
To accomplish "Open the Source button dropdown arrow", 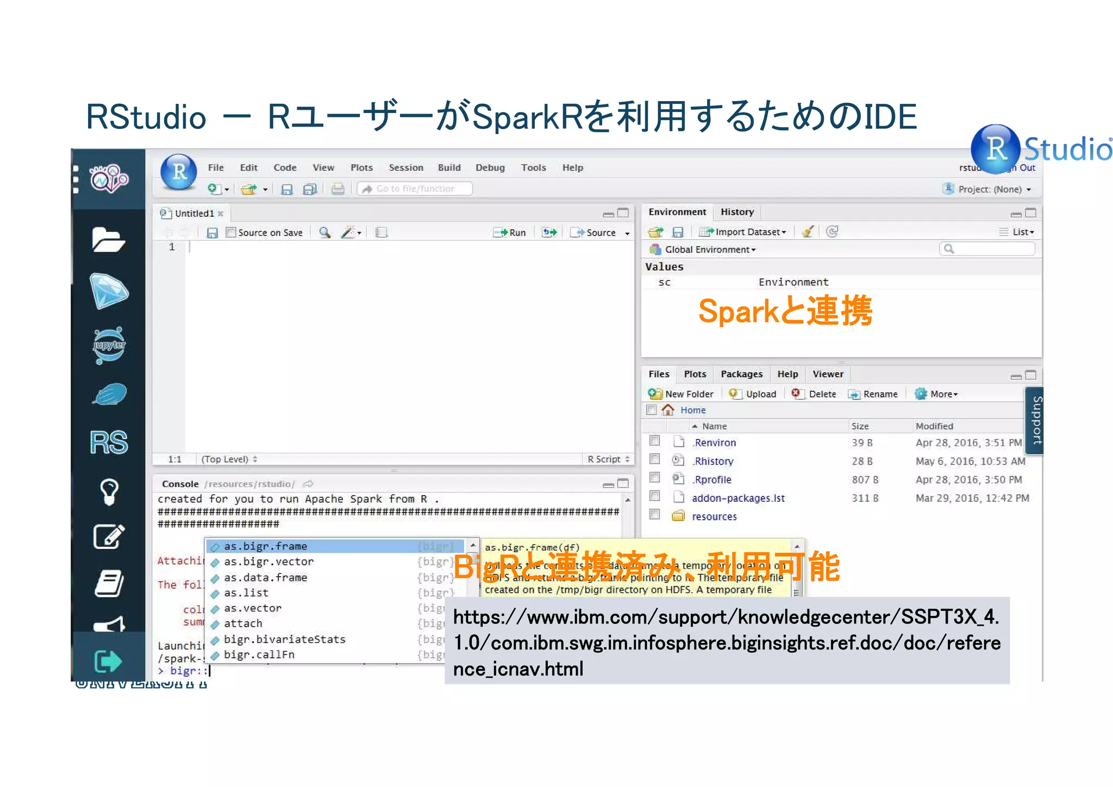I will 627,233.
